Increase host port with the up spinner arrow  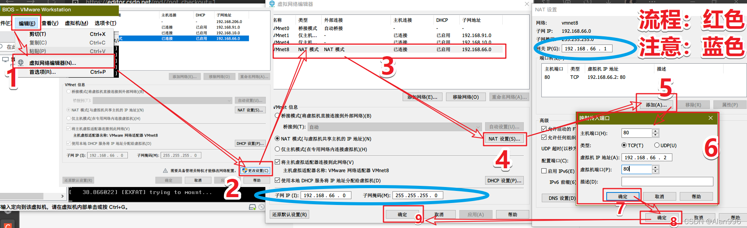(x=656, y=131)
